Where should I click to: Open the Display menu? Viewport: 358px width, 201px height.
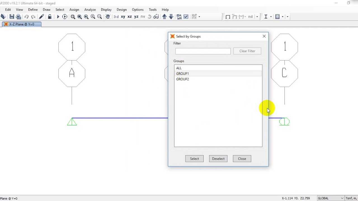pos(106,9)
